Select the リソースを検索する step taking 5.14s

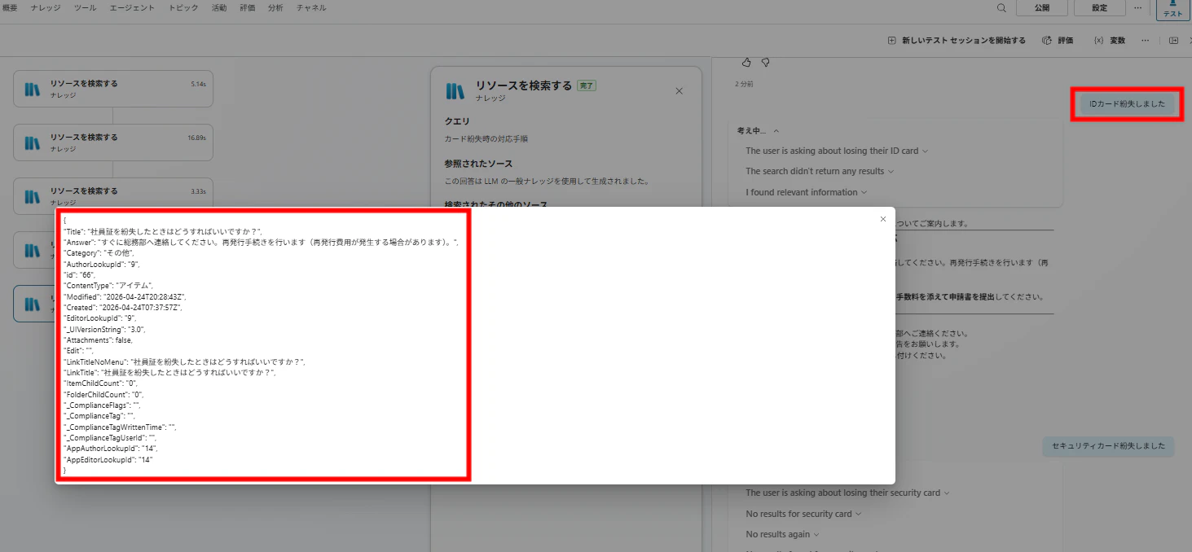tap(113, 89)
